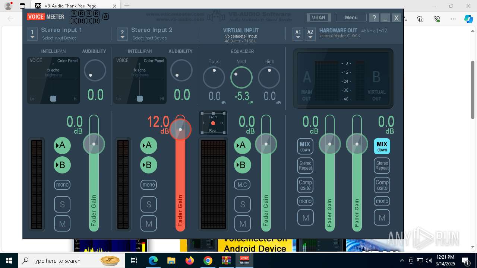Image resolution: width=477 pixels, height=268 pixels.
Task: Click the A1 hardware out fader knob
Action: [330, 144]
